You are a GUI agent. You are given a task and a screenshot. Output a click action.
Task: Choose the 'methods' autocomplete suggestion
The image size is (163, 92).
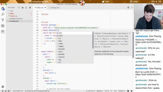point(74,54)
